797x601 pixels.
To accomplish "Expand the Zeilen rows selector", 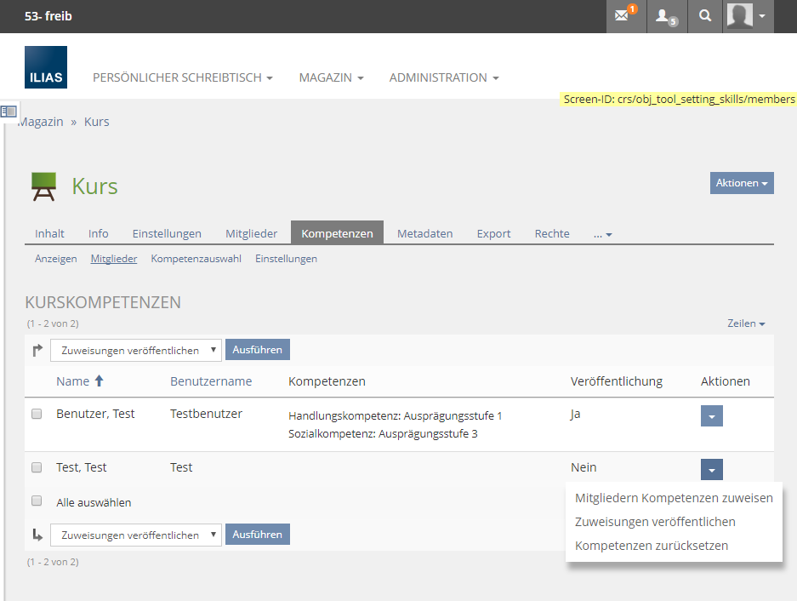I will click(x=746, y=323).
